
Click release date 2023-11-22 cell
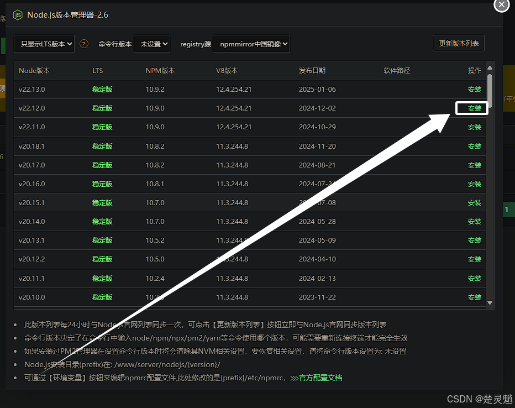coord(317,297)
